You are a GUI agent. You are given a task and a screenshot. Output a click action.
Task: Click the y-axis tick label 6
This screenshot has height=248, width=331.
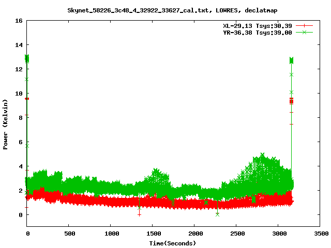click(21, 142)
